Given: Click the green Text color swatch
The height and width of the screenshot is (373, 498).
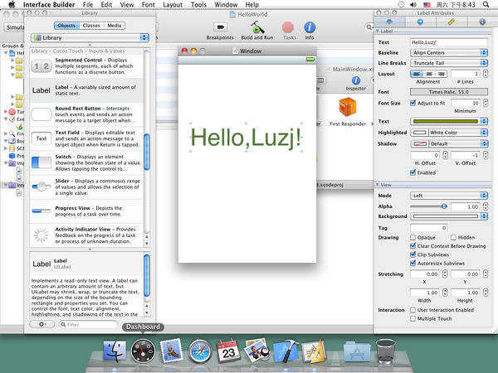Looking at the screenshot, I should [x=446, y=121].
